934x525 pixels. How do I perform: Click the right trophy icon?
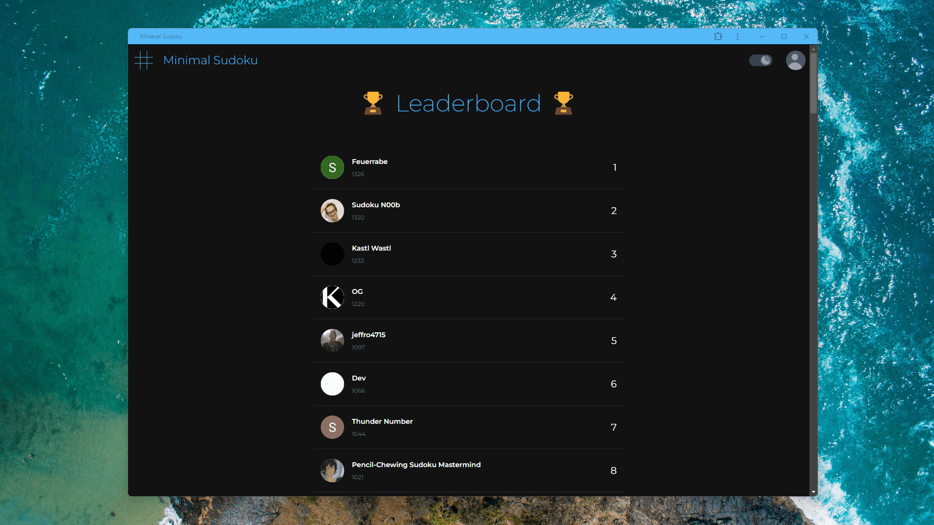point(563,103)
